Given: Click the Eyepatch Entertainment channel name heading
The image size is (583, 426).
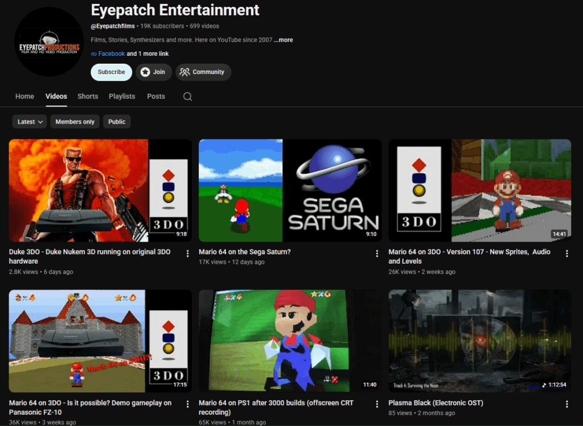Looking at the screenshot, I should 175,10.
